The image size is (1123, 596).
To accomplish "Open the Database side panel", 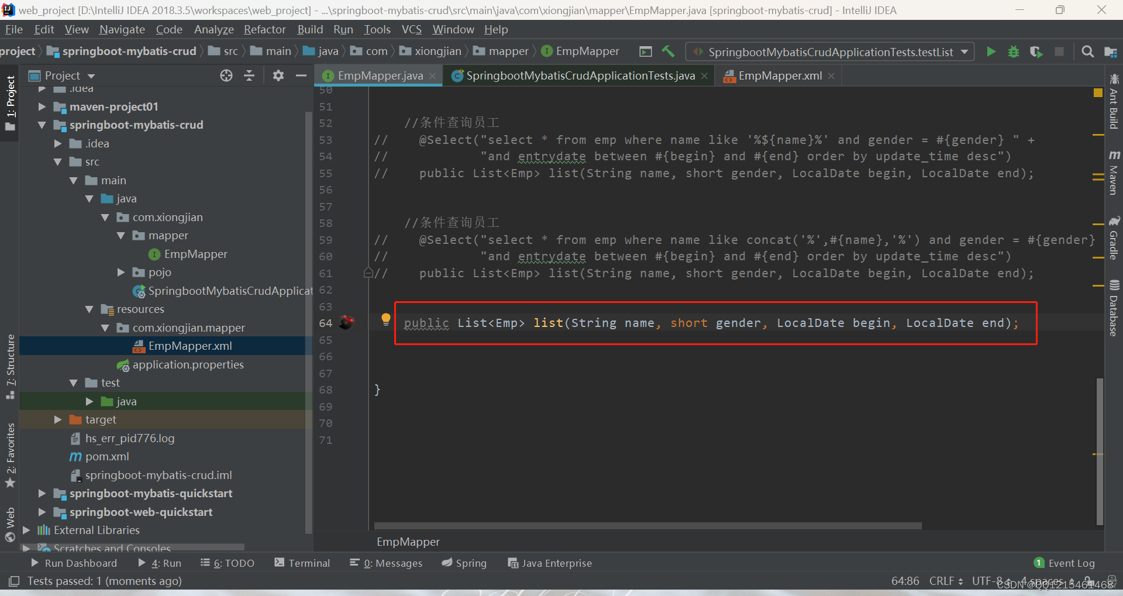I will tap(1114, 308).
